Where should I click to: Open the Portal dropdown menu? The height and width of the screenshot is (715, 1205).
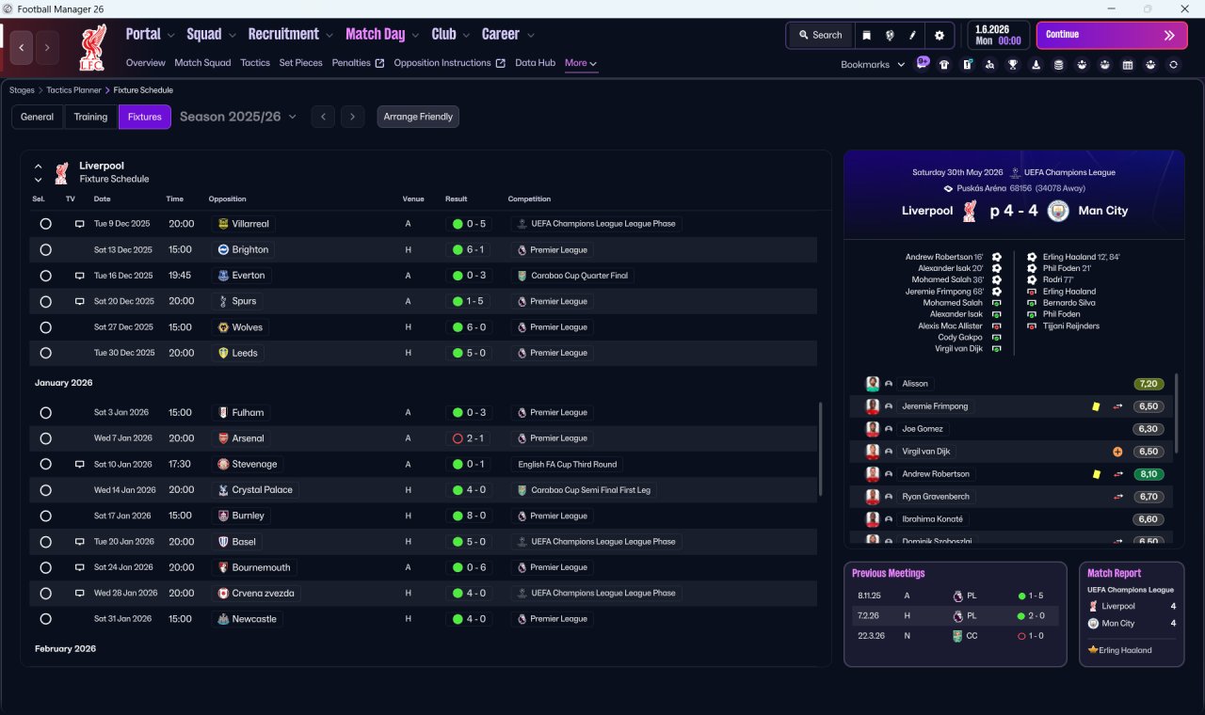(150, 35)
